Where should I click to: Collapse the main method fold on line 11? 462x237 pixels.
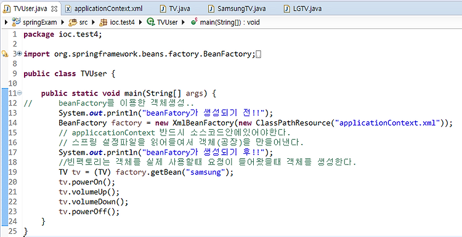click(x=20, y=93)
